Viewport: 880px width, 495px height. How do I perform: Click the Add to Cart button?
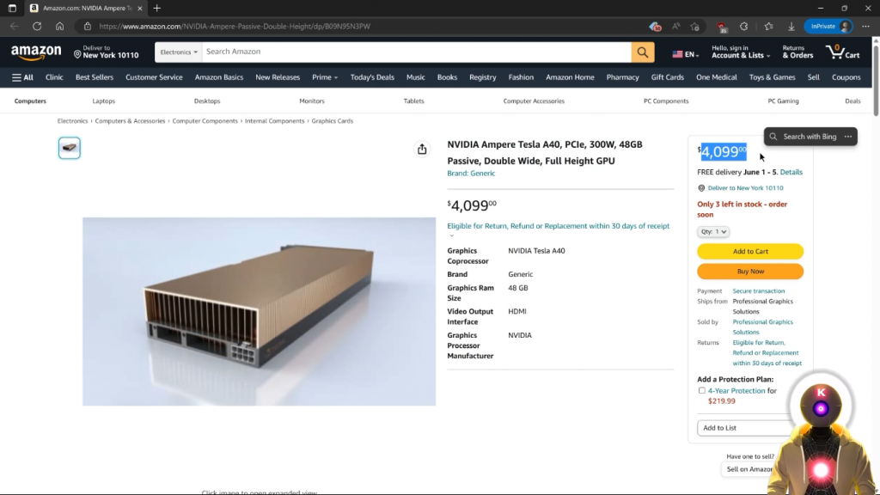(749, 252)
